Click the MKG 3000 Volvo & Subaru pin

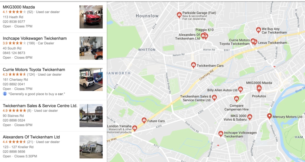pos(250,117)
